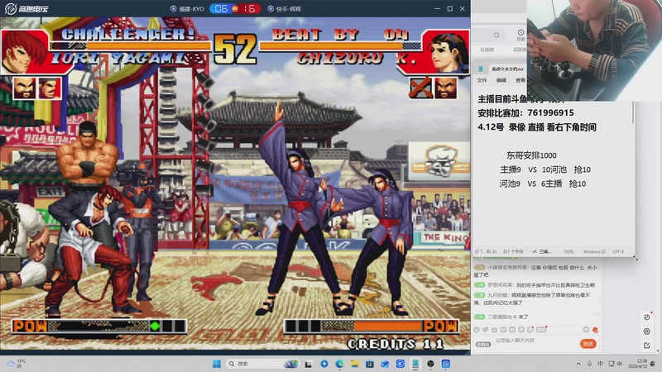The width and height of the screenshot is (662, 372).
Task: Open the OBS icon in taskbar
Action: pyautogui.click(x=430, y=364)
